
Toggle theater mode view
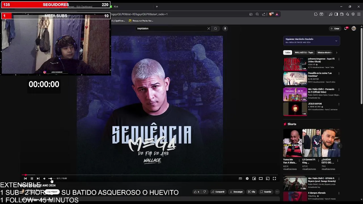tap(261, 178)
